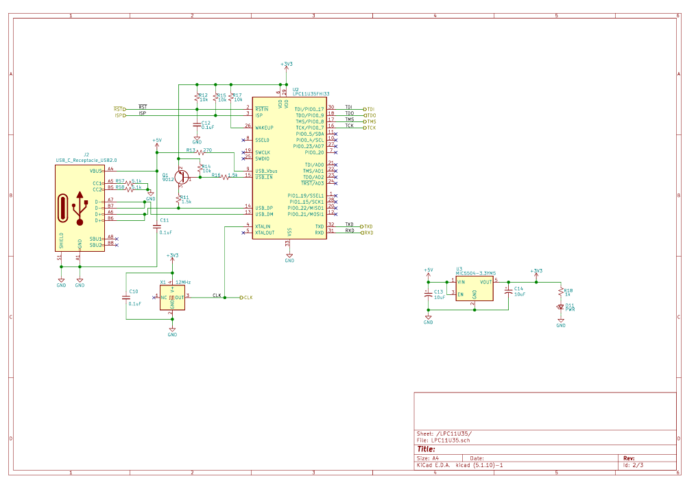The height and width of the screenshot is (485, 696).
Task: Click the C13 10uF capacitor symbol
Action: point(429,295)
